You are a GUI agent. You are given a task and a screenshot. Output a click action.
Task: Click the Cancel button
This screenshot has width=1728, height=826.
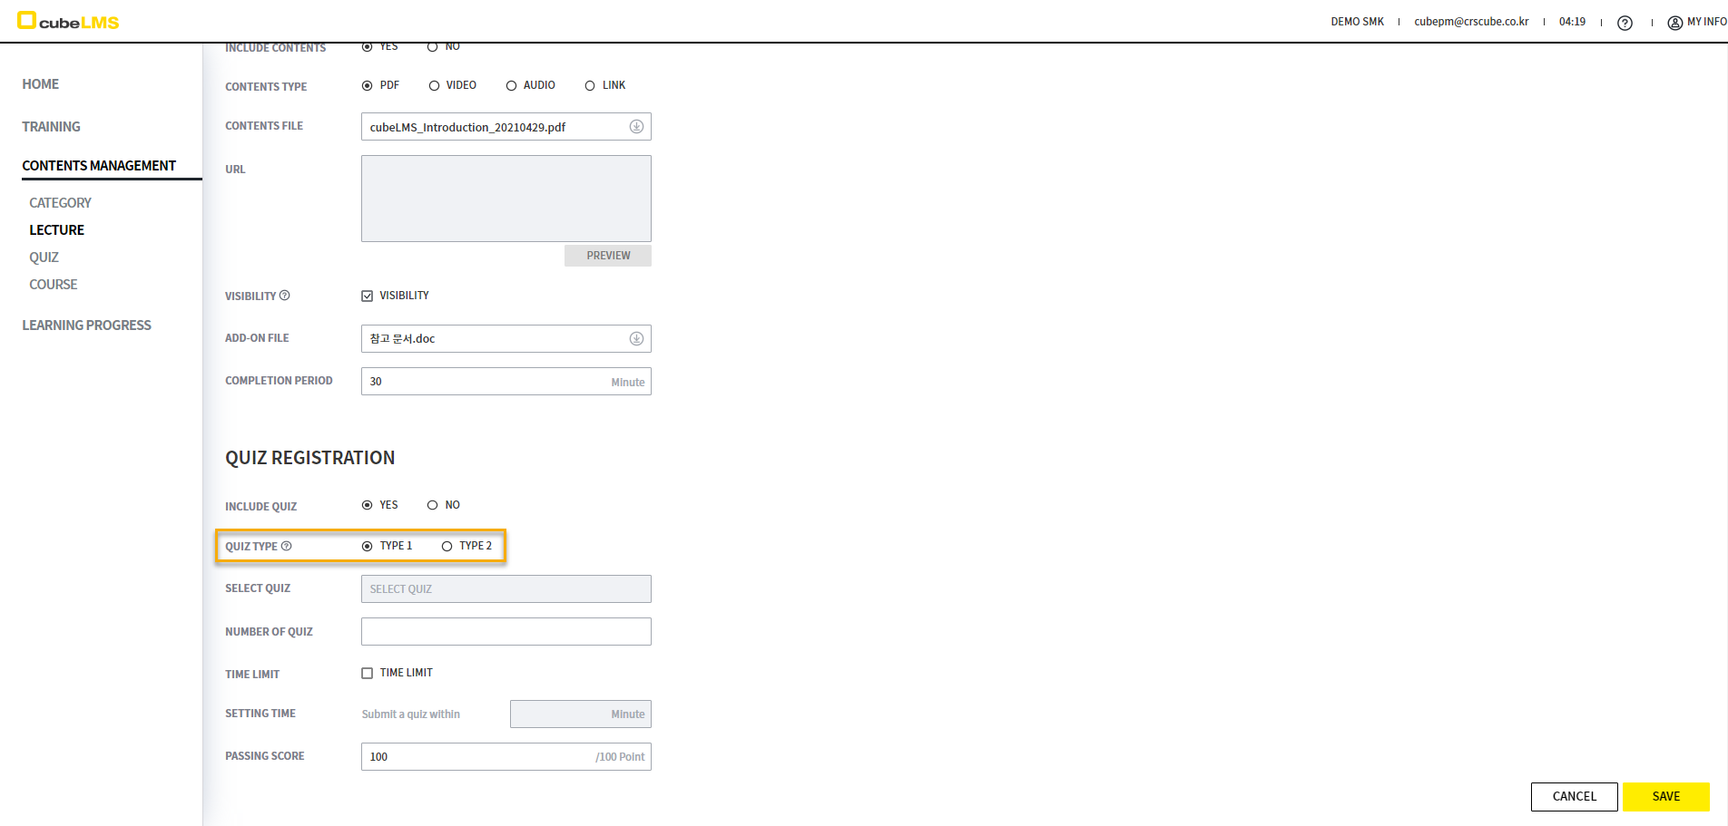[x=1574, y=797]
